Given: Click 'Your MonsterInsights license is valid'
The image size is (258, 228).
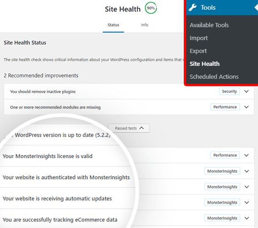Looking at the screenshot, I should [x=47, y=156].
